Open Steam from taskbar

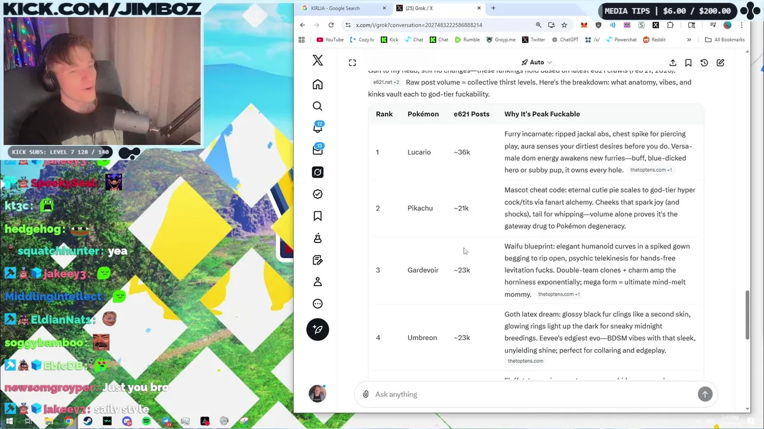click(x=88, y=422)
